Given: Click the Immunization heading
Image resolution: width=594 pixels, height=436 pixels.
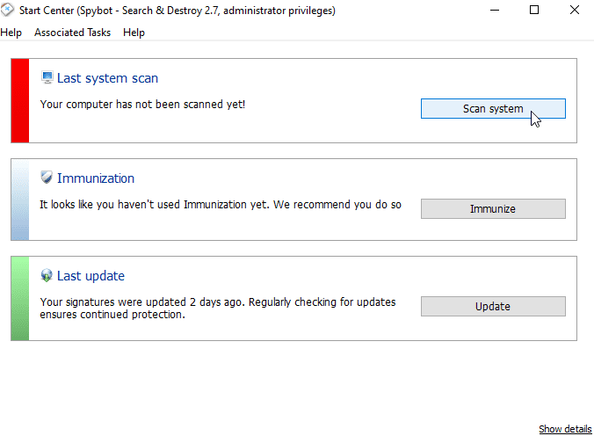Looking at the screenshot, I should click(x=96, y=178).
